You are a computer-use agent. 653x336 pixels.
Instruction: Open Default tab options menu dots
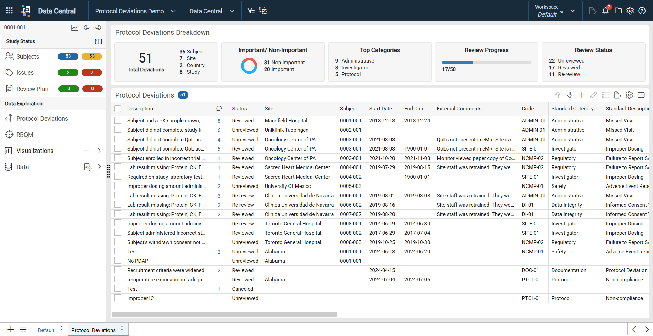61,330
